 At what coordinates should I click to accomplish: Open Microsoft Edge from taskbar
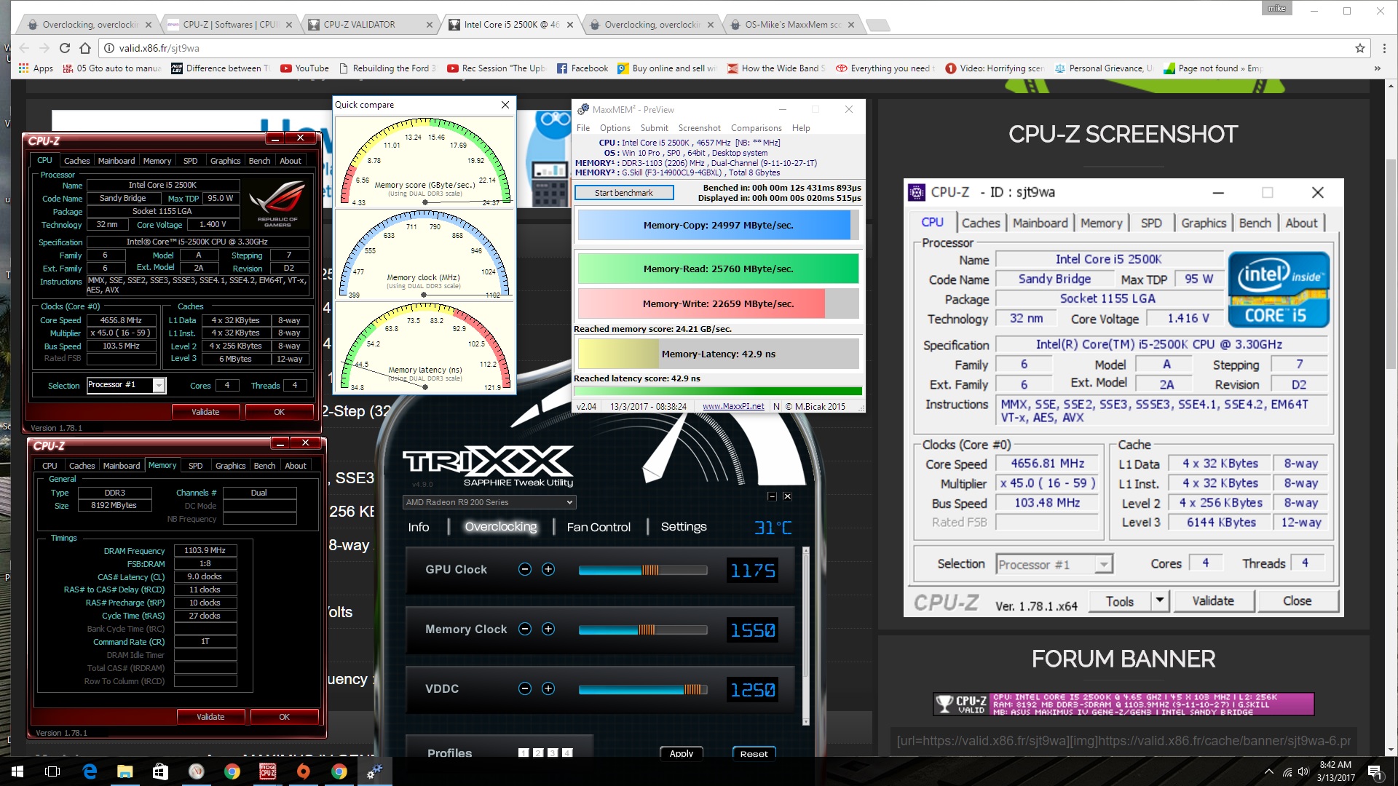click(x=89, y=771)
